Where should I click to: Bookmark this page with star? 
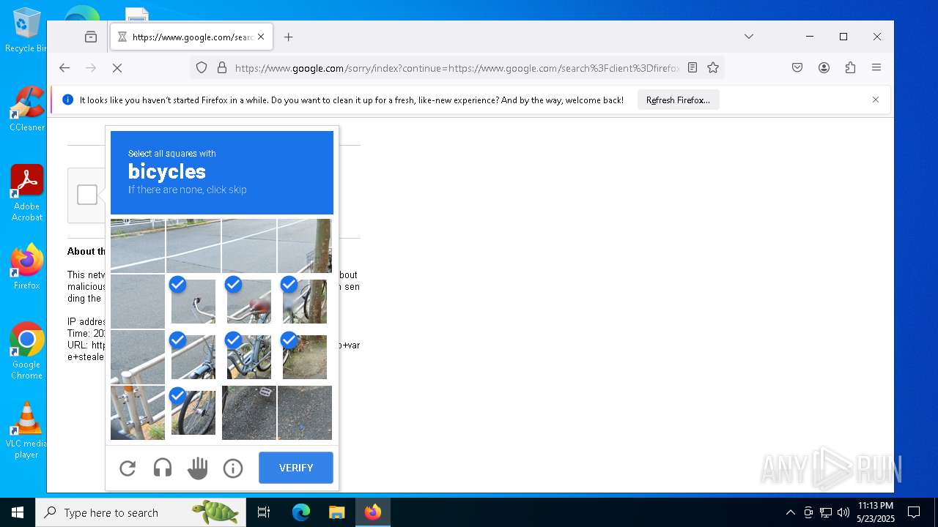point(713,68)
